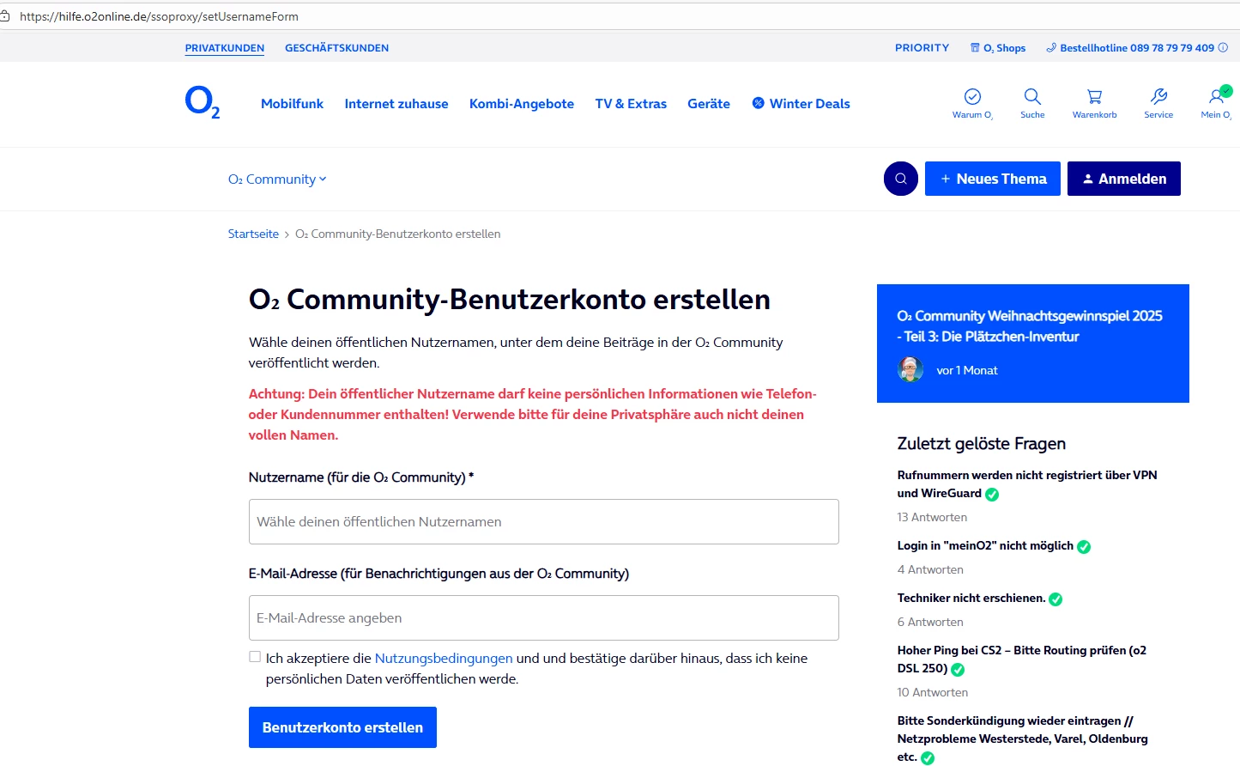Viewport: 1240px width, 766px height.
Task: Open the Mobilfunk menu
Action: [292, 104]
